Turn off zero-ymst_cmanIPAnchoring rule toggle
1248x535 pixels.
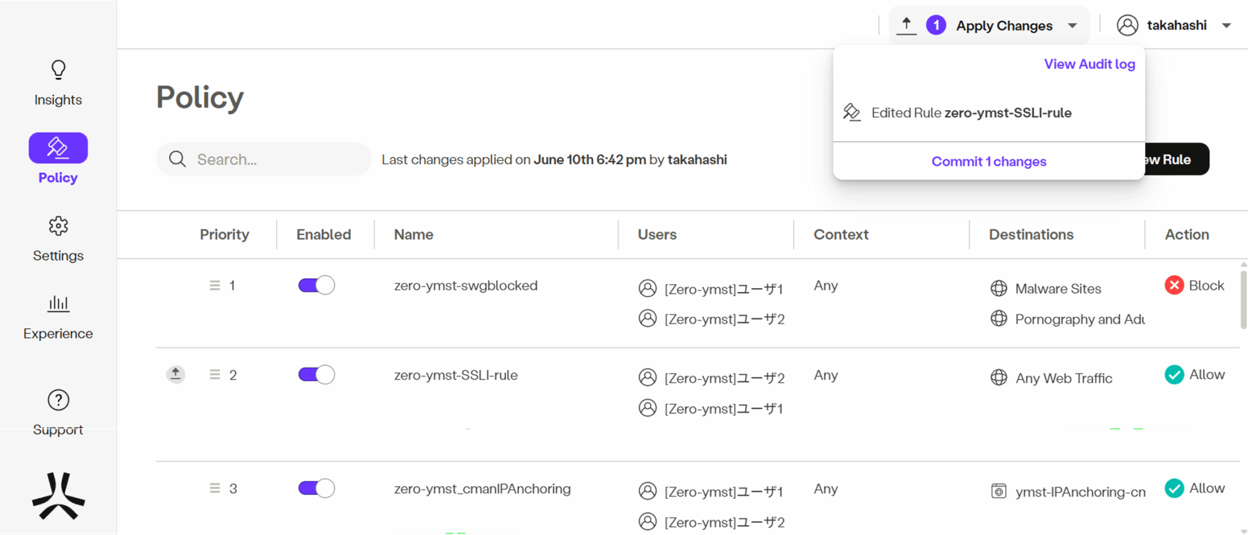tap(316, 488)
